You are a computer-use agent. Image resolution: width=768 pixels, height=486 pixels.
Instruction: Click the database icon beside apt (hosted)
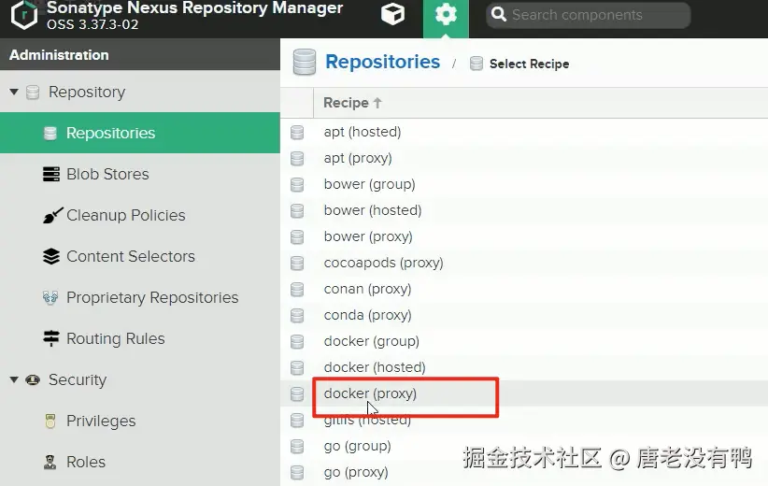[x=297, y=133]
